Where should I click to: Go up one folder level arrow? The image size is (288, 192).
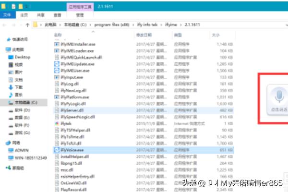coord(27,25)
